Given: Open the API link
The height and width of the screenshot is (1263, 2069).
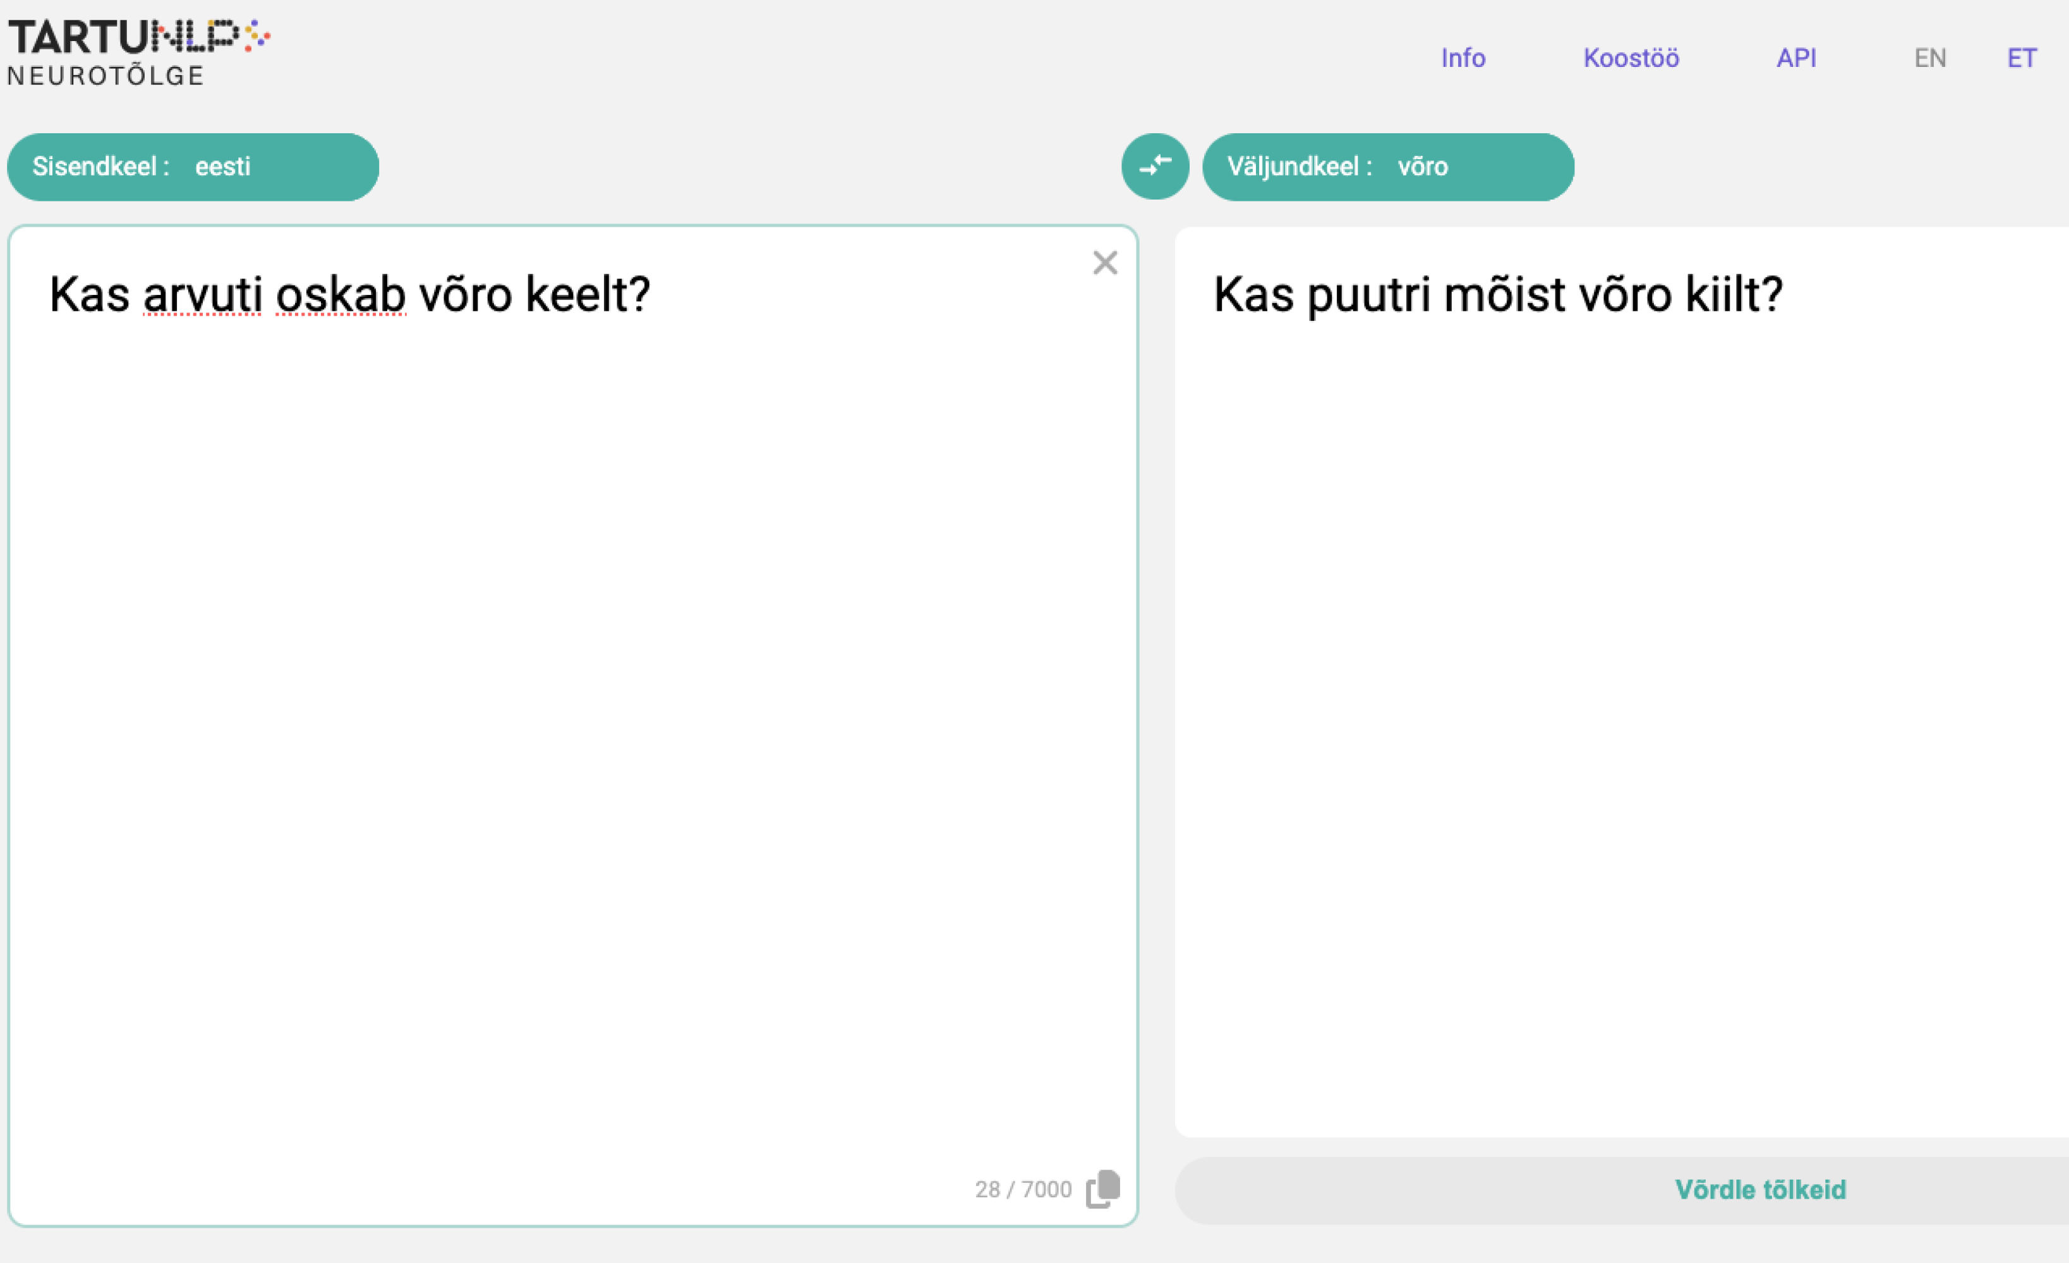Looking at the screenshot, I should pyautogui.click(x=1796, y=58).
